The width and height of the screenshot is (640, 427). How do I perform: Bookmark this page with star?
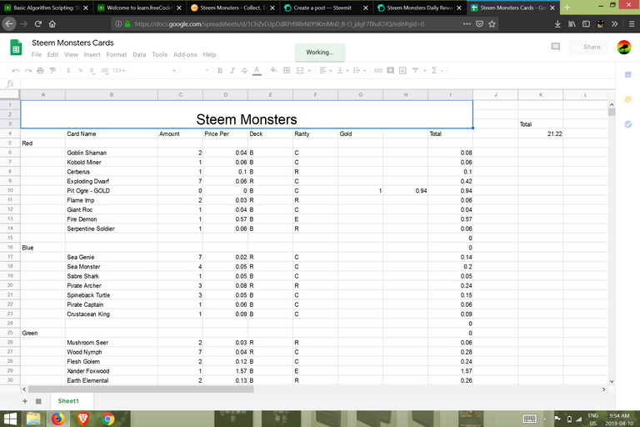(x=492, y=24)
